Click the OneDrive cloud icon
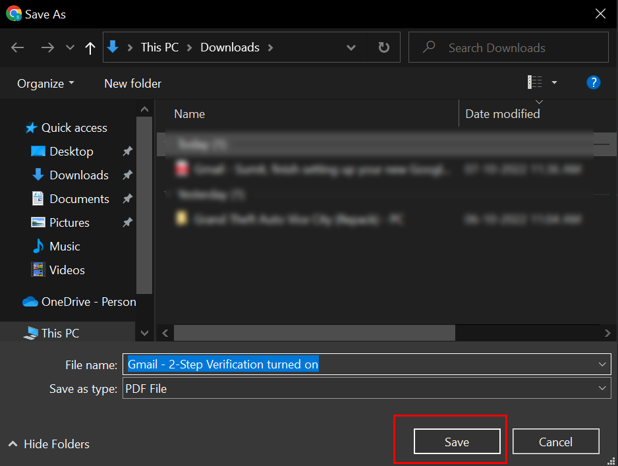This screenshot has height=466, width=618. (30, 302)
